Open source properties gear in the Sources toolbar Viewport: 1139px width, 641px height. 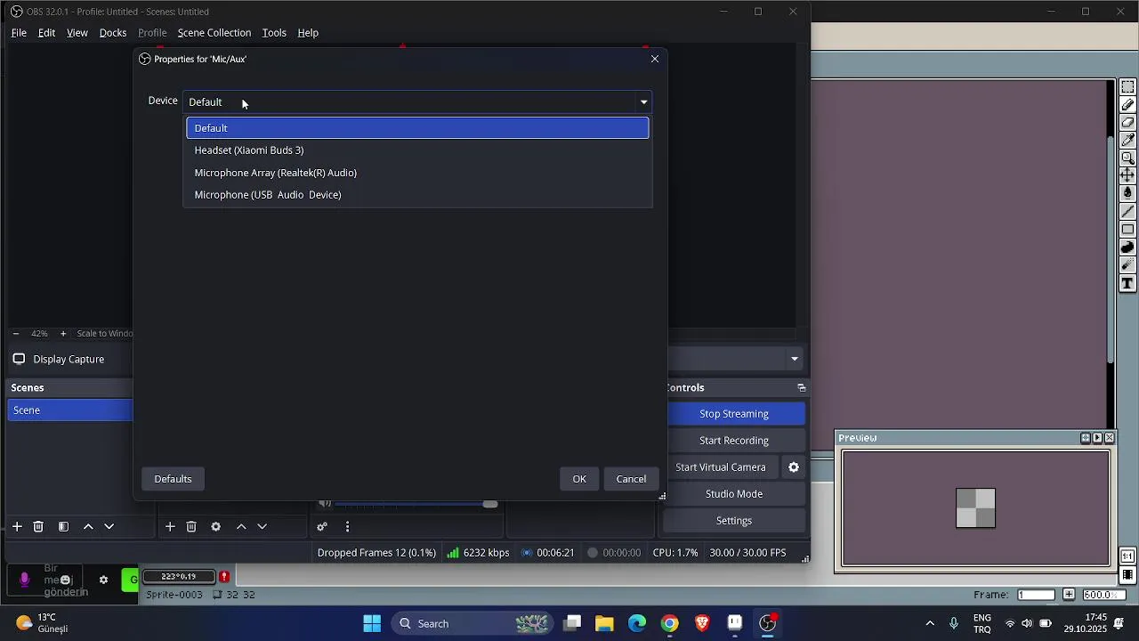(x=215, y=527)
